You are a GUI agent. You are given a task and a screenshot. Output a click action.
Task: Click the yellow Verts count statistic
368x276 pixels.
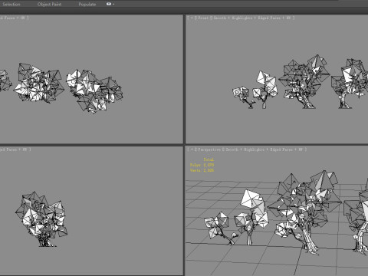point(202,170)
